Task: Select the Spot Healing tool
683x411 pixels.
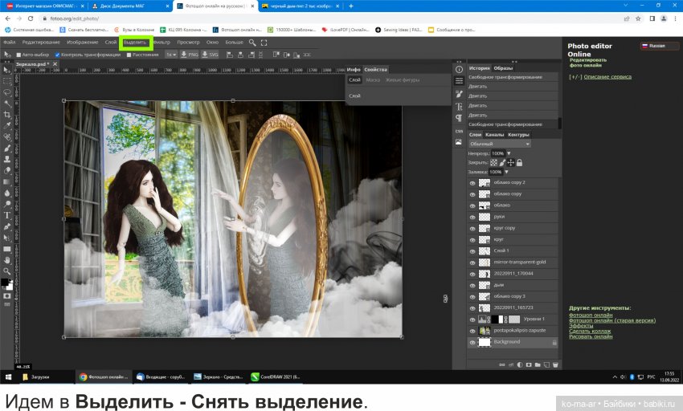Action: pyautogui.click(x=7, y=137)
